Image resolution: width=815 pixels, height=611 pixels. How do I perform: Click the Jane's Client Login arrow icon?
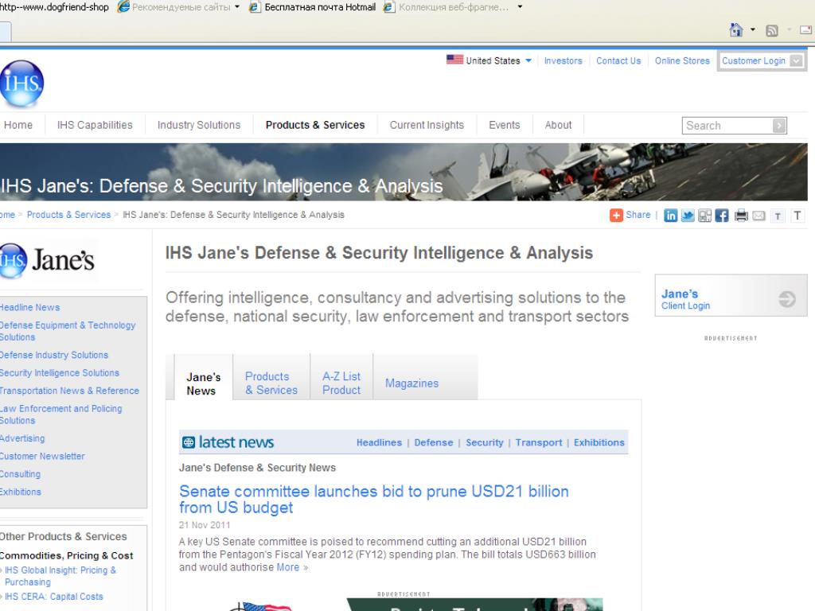point(787,299)
